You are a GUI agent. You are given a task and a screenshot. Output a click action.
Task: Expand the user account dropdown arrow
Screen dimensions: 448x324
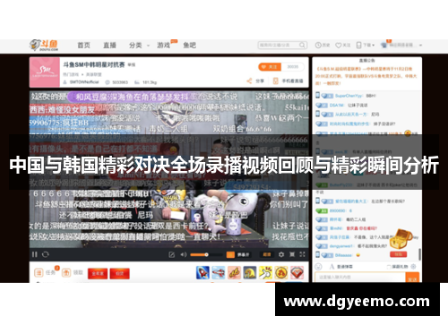point(420,46)
